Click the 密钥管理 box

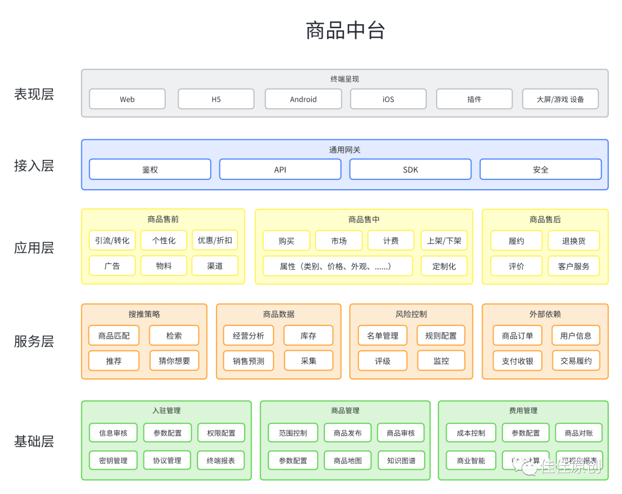[x=113, y=460]
